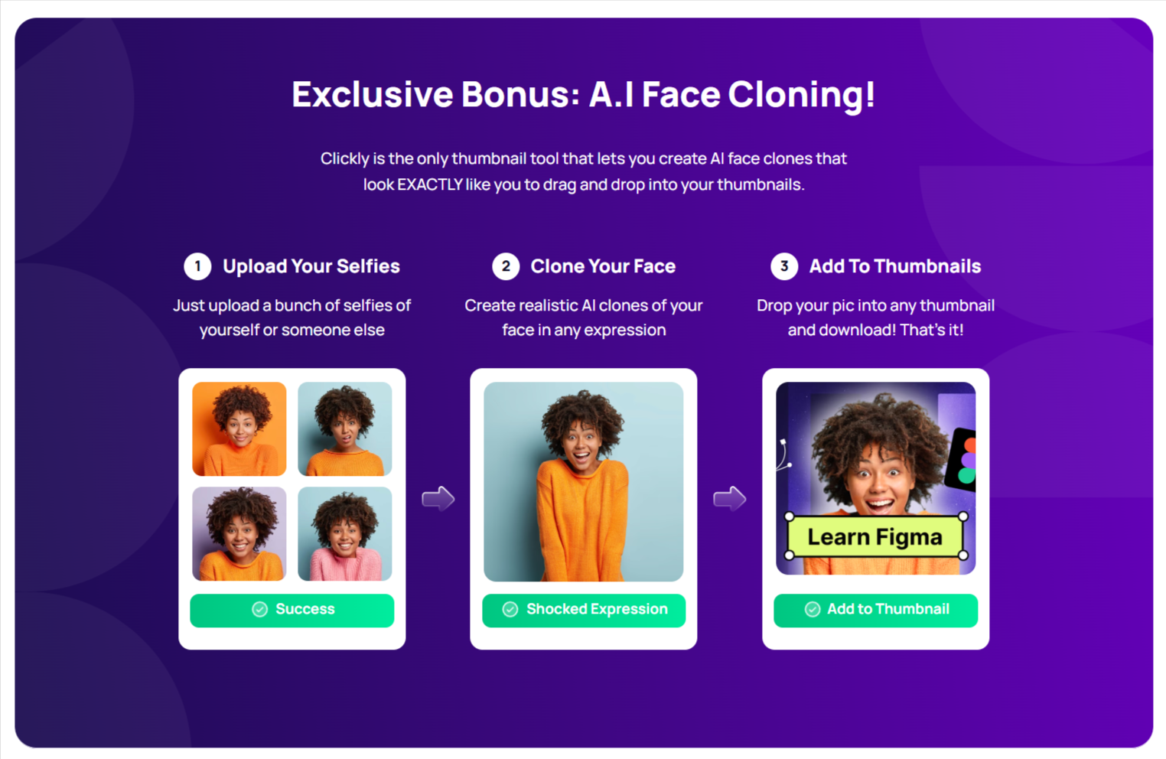The height and width of the screenshot is (759, 1166).
Task: Click the step 3 number badge
Action: coord(784,266)
